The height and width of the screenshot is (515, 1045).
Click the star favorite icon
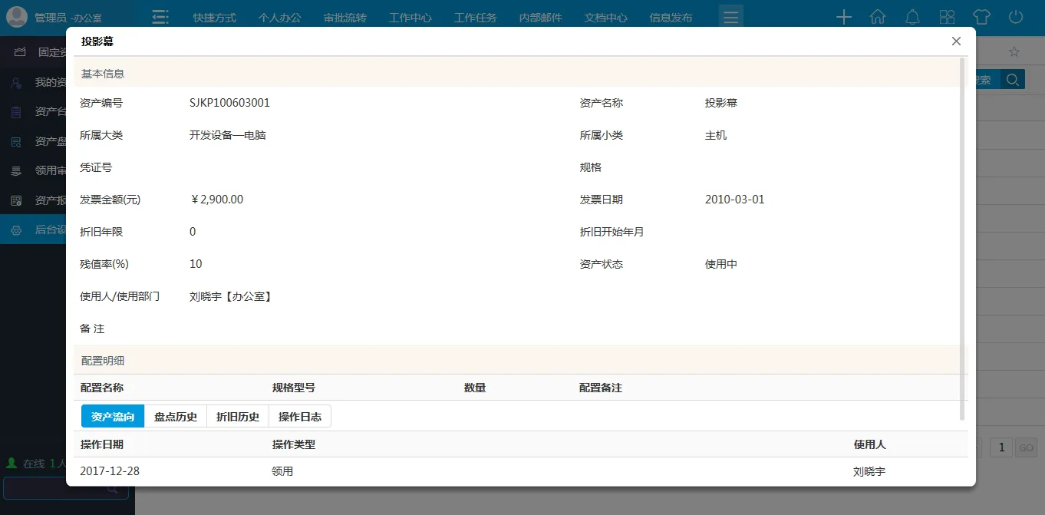[1014, 52]
